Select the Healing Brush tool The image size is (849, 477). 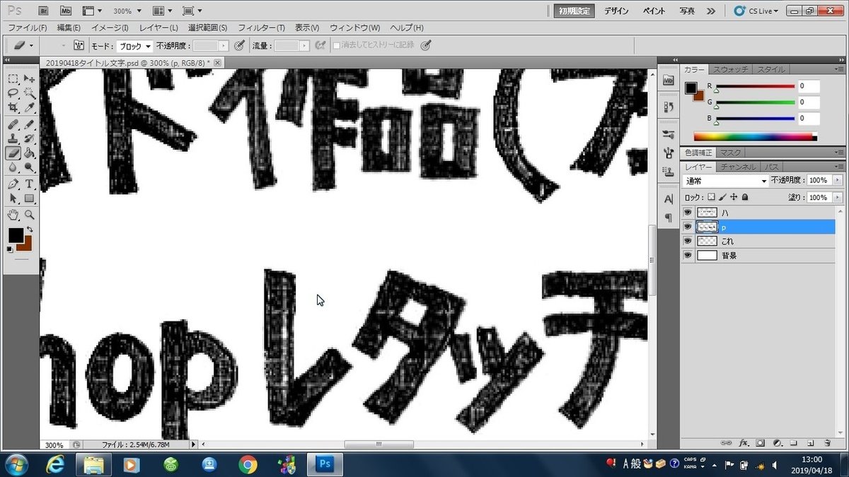(13, 124)
